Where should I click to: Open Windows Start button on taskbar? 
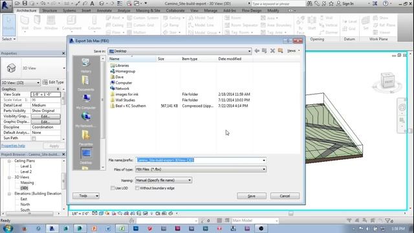pos(7,228)
